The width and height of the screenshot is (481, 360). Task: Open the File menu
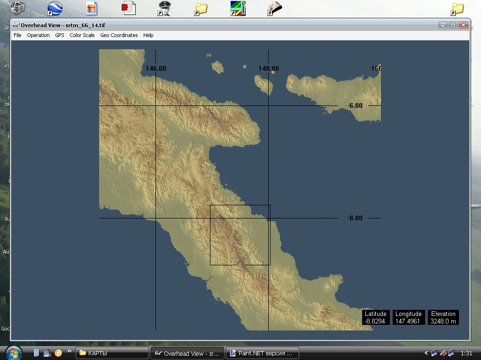click(17, 35)
